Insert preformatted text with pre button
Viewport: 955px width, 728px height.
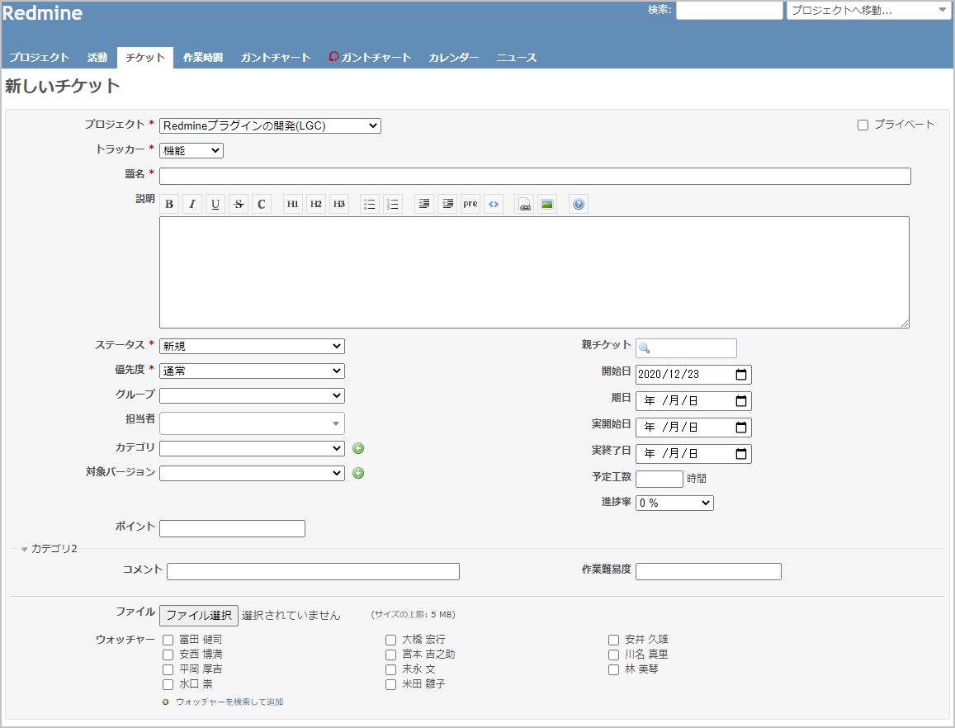[x=470, y=204]
